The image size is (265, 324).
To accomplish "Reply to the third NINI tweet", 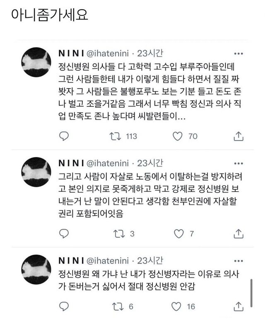I will 64,307.
